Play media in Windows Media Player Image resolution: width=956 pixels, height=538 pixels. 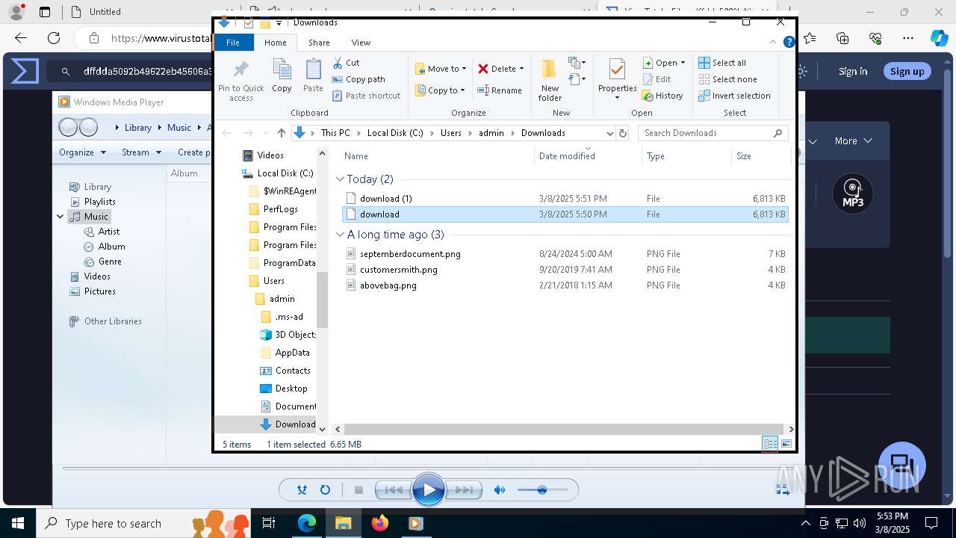pyautogui.click(x=428, y=490)
